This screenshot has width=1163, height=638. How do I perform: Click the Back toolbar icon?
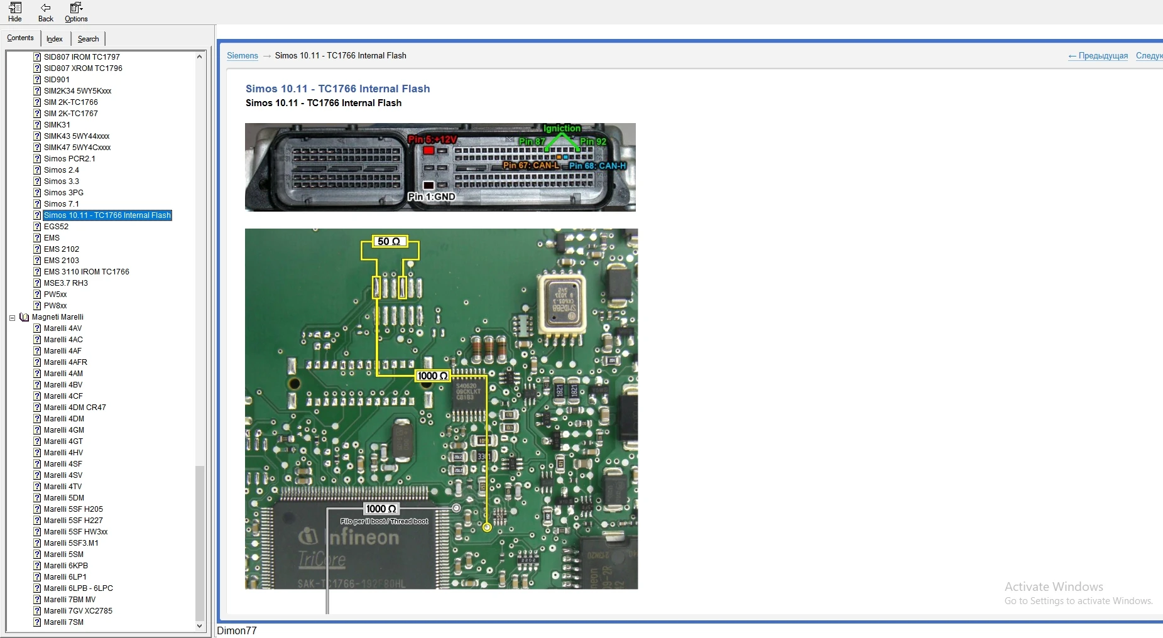click(46, 12)
